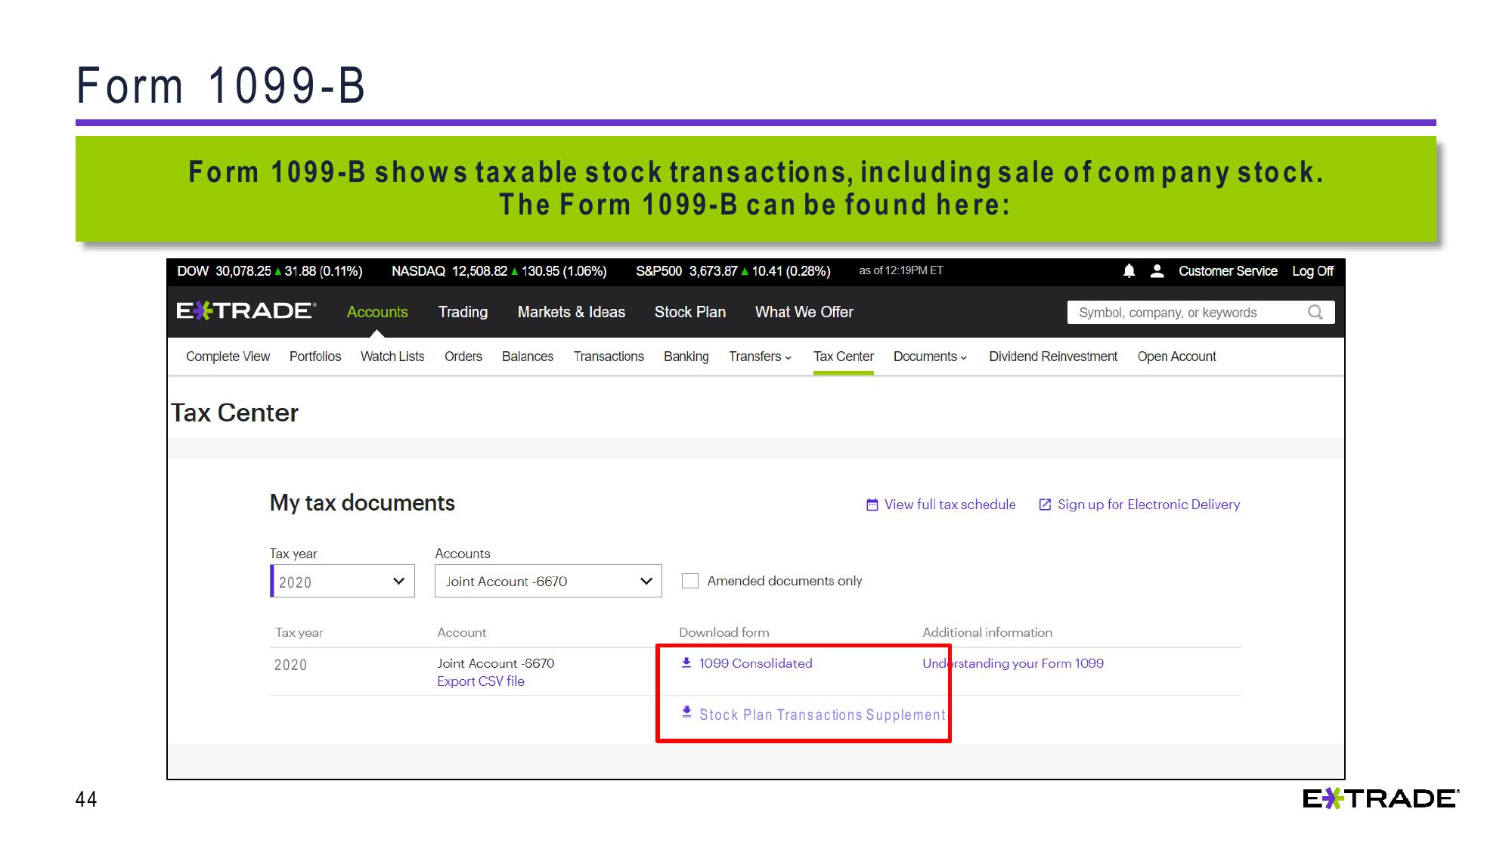Image resolution: width=1512 pixels, height=849 pixels.
Task: Click the Export CSV file link
Action: click(x=481, y=681)
